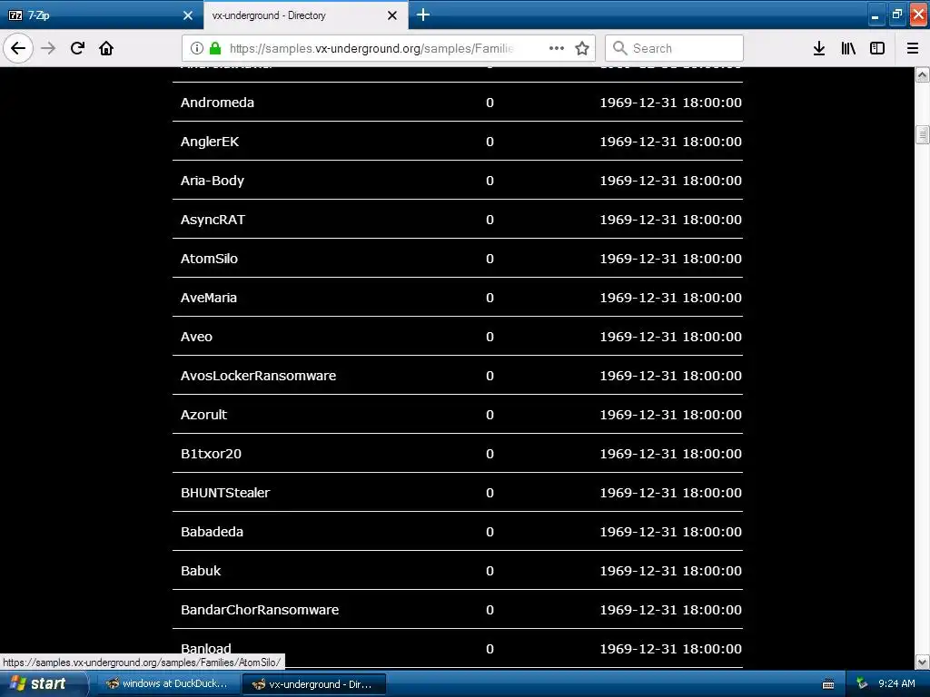
Task: Open the downloads panel
Action: (x=819, y=48)
